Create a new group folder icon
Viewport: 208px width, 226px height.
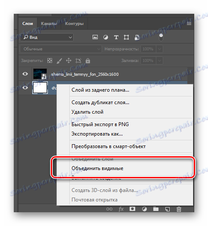pyautogui.click(x=156, y=209)
